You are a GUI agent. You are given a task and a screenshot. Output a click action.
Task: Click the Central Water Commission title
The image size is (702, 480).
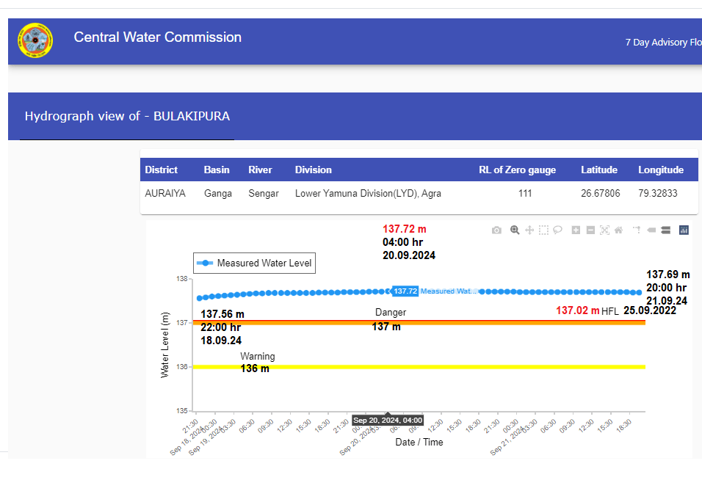[x=157, y=37]
